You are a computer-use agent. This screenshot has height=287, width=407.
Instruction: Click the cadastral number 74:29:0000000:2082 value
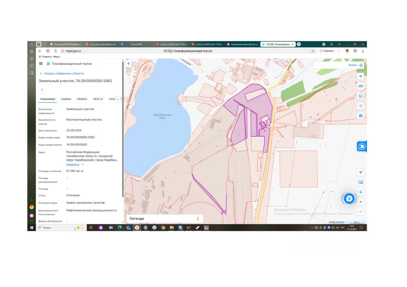80,137
